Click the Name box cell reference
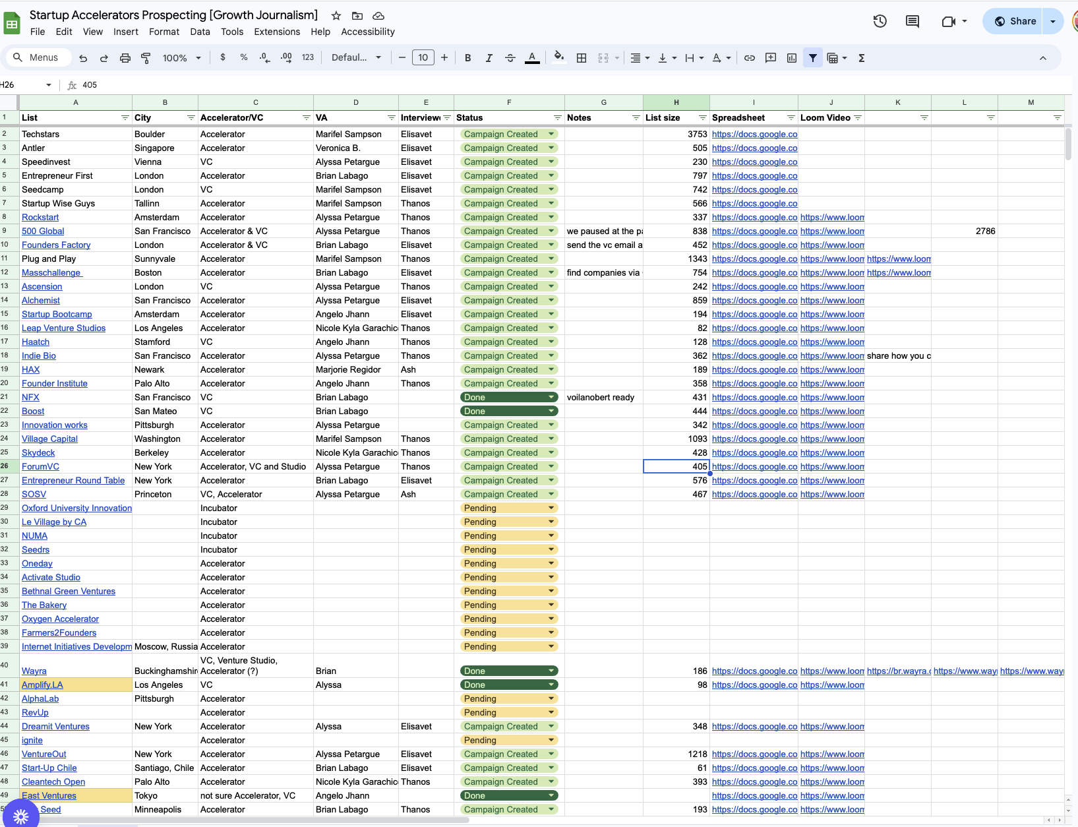 [25, 85]
